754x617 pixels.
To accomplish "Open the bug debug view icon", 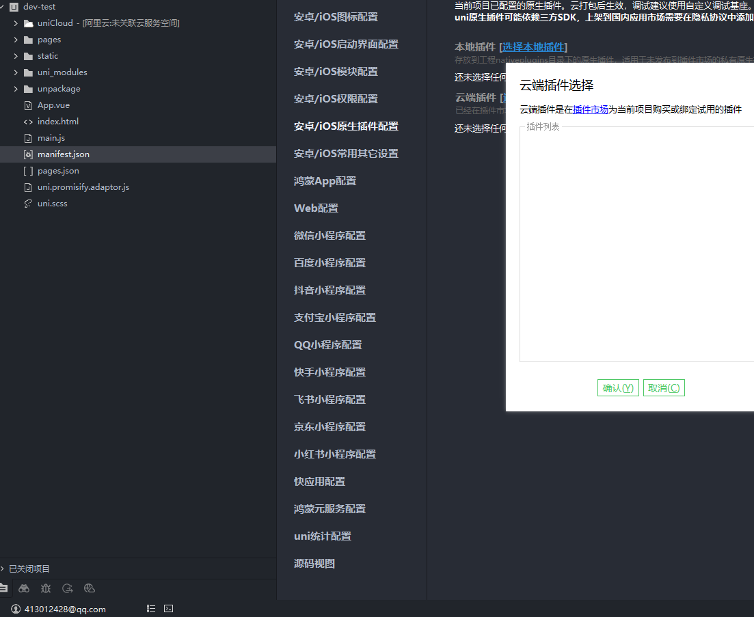I will [46, 588].
